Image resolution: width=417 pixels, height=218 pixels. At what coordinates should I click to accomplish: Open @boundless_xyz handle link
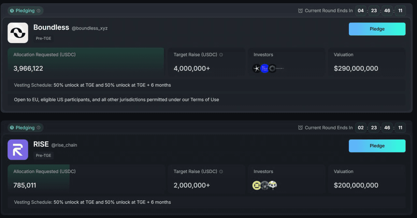pos(90,28)
